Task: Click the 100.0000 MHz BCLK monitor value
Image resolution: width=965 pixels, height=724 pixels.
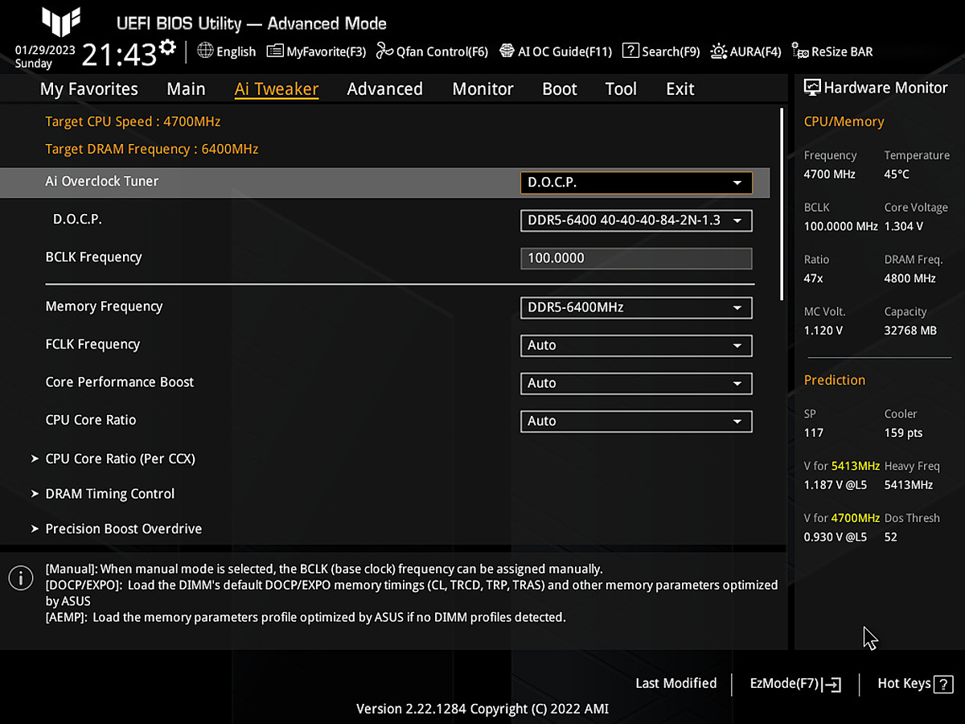Action: pyautogui.click(x=840, y=226)
